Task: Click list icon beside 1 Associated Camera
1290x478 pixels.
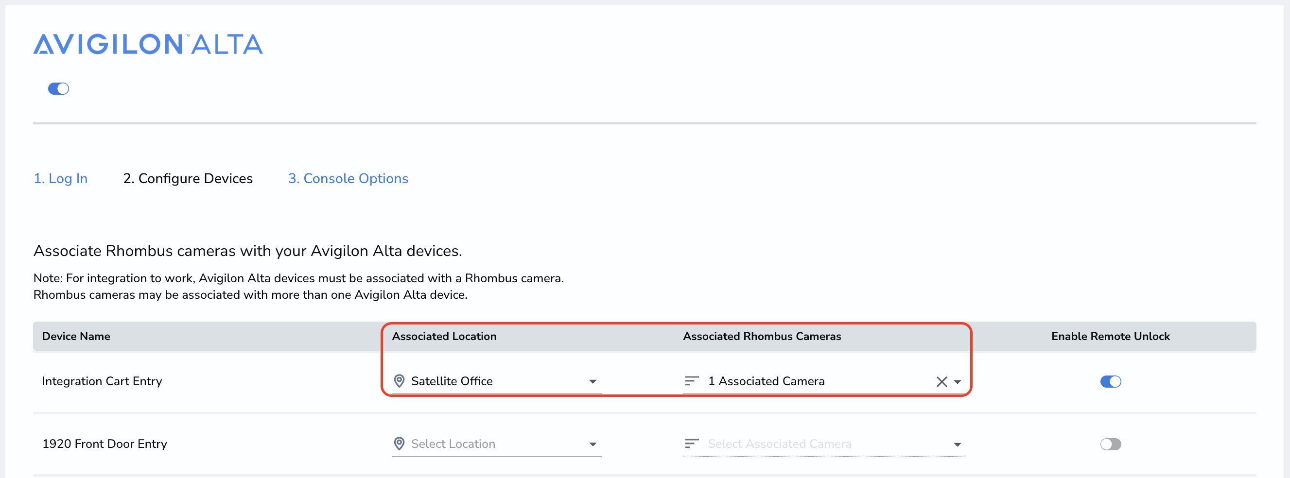Action: tap(692, 381)
